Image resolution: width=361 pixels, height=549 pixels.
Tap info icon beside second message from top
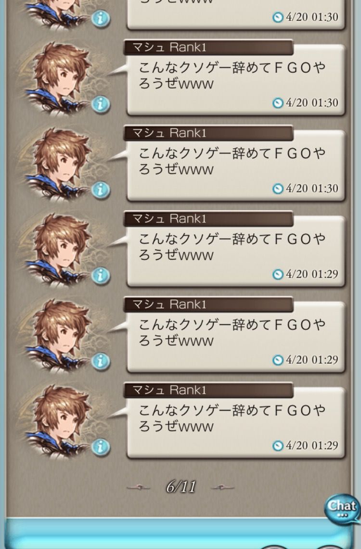click(x=101, y=104)
